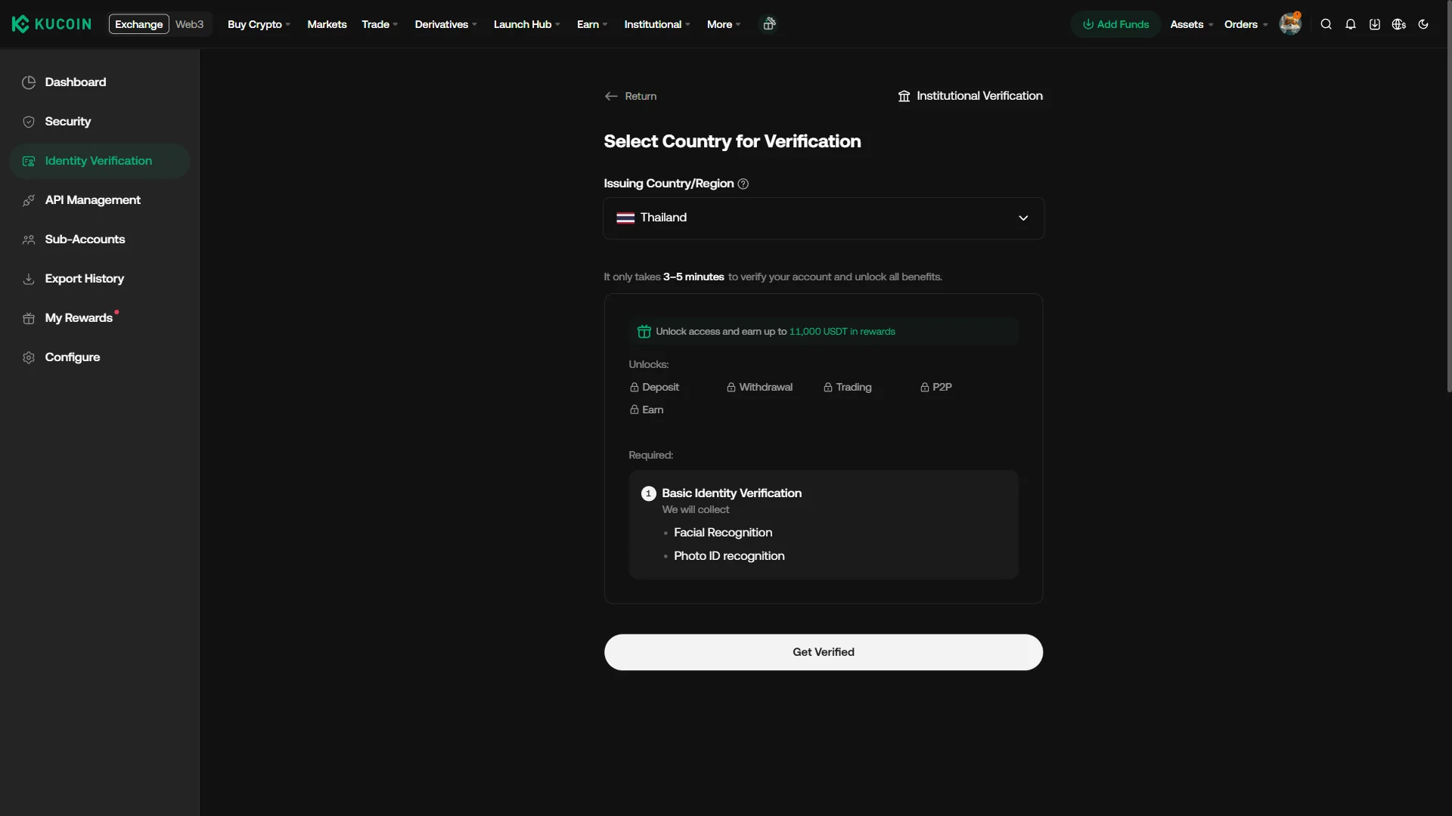The image size is (1452, 816).
Task: Click the Trading lock icon
Action: coord(828,387)
